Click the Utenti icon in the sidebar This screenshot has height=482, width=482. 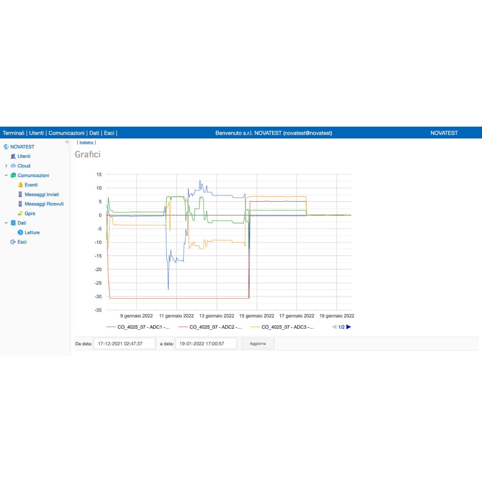13,156
